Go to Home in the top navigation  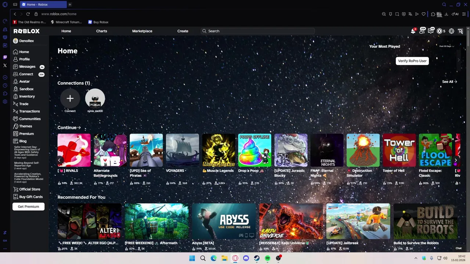(x=66, y=31)
